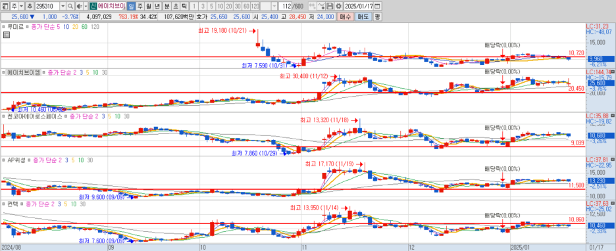This screenshot has height=251, width=616.
Task: Click the green 신 badge icon
Action: (93, 7)
